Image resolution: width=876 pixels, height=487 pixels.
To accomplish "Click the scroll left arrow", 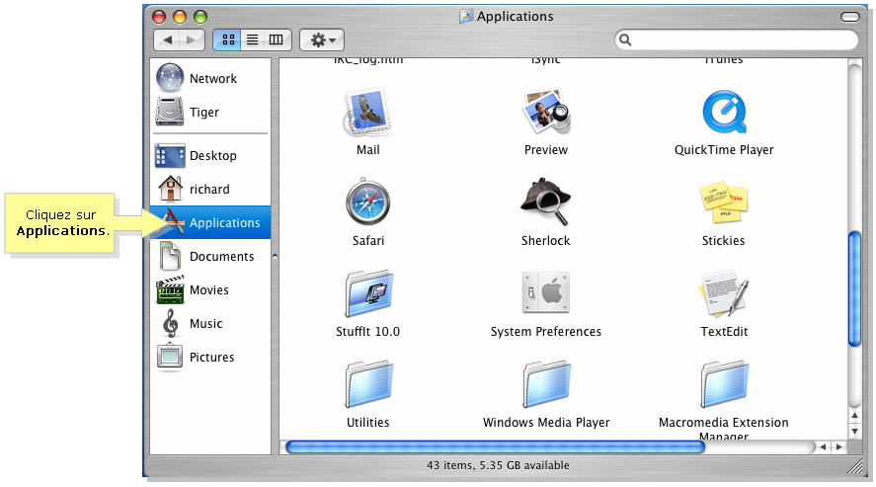I will click(x=823, y=446).
